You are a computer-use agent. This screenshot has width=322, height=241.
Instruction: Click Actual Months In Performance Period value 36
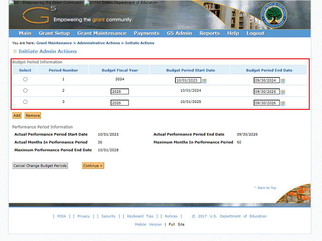100,142
